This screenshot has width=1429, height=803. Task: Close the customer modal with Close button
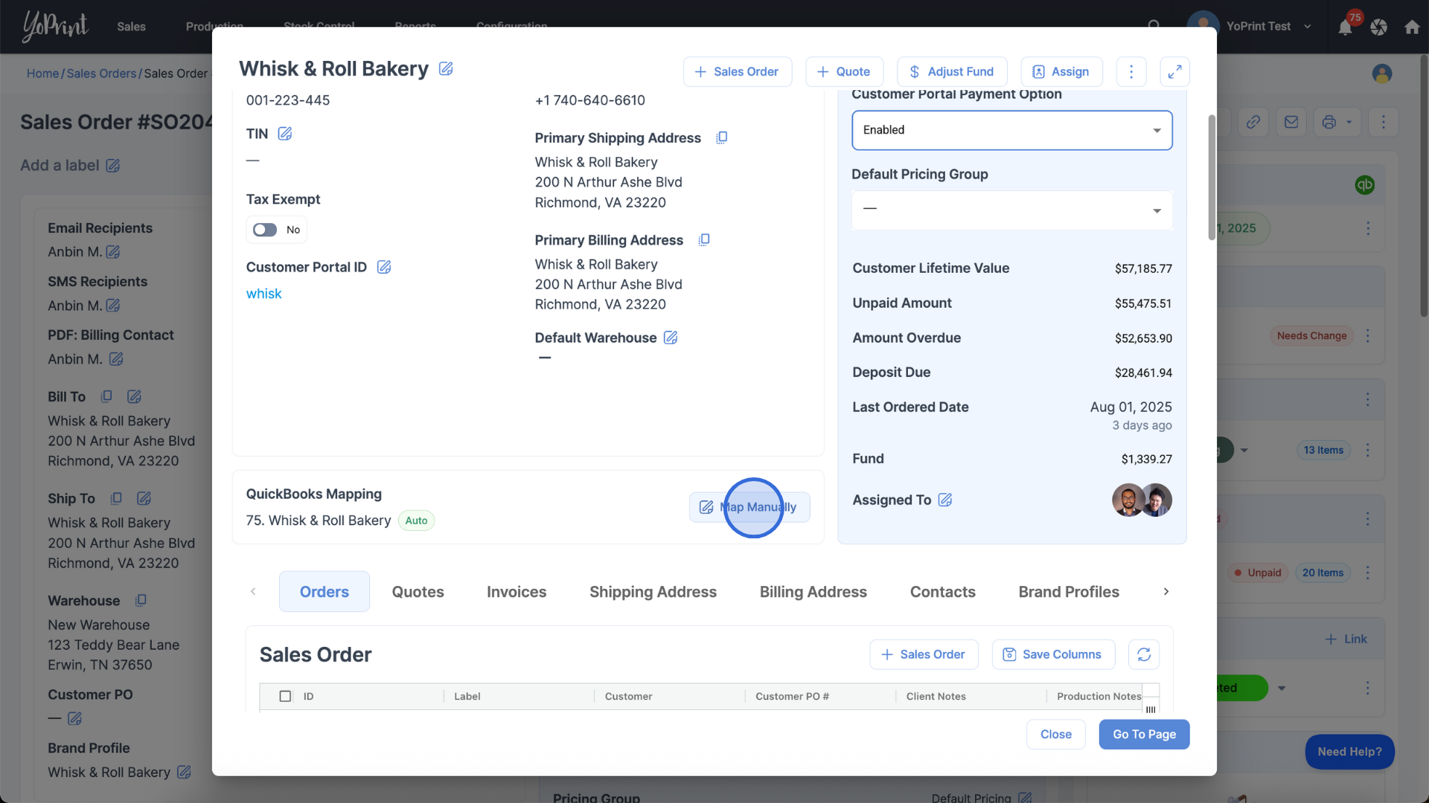[x=1055, y=735]
